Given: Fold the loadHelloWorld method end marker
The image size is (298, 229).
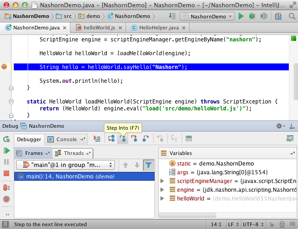Looking at the screenshot, I should (11, 115).
